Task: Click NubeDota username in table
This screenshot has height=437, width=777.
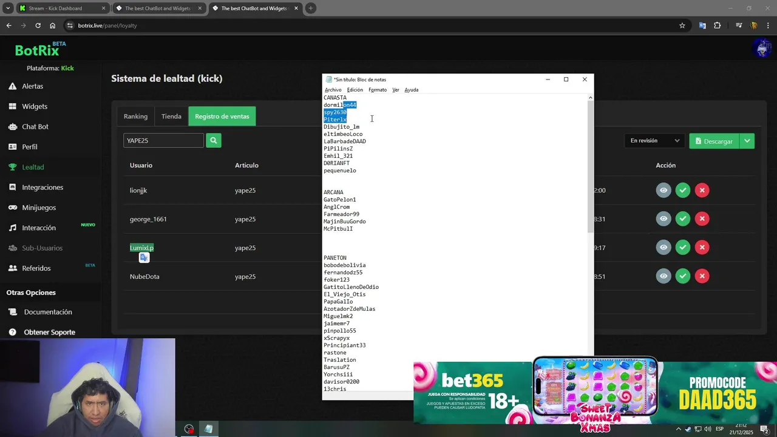Action: (x=144, y=277)
